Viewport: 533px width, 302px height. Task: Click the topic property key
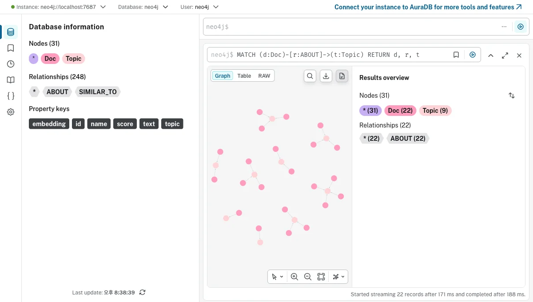click(172, 124)
